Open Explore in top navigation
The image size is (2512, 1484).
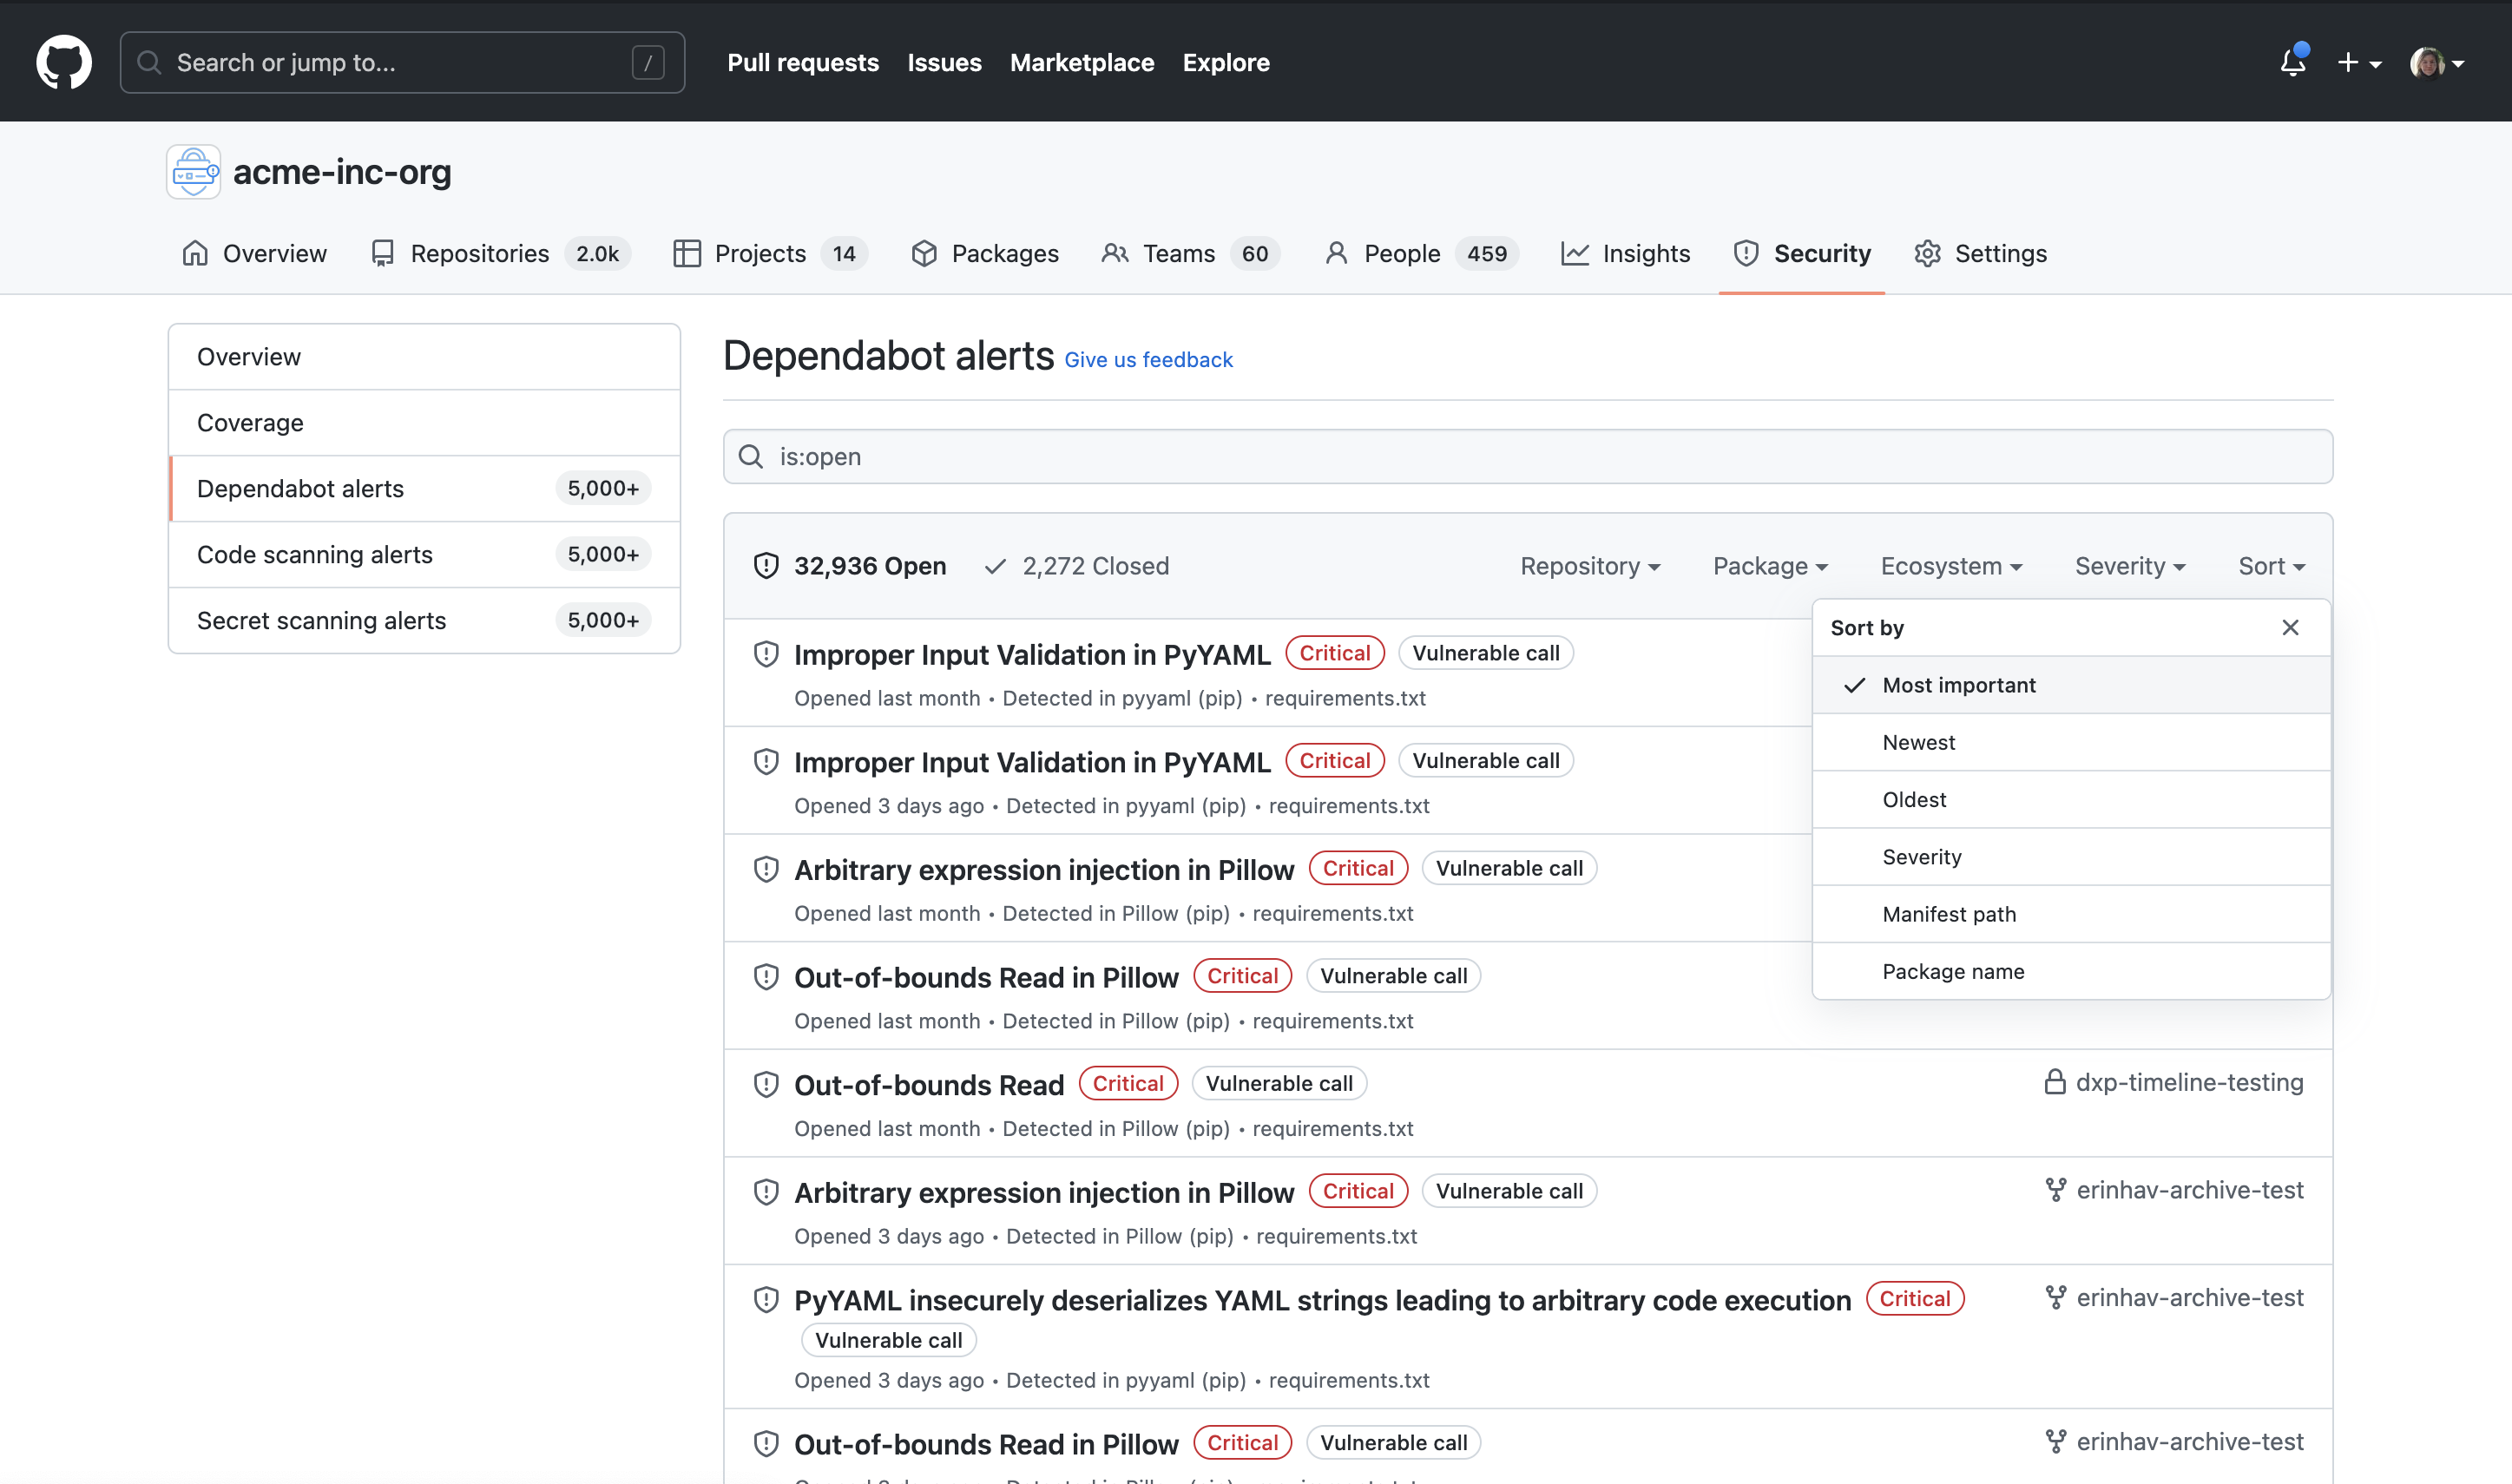(x=1226, y=63)
